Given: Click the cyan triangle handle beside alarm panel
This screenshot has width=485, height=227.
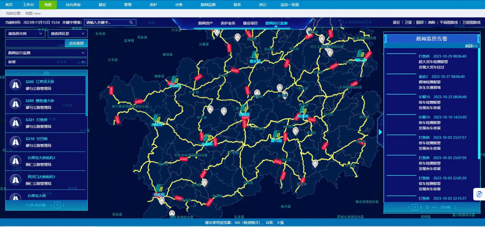Looking at the screenshot, I should coord(380,132).
